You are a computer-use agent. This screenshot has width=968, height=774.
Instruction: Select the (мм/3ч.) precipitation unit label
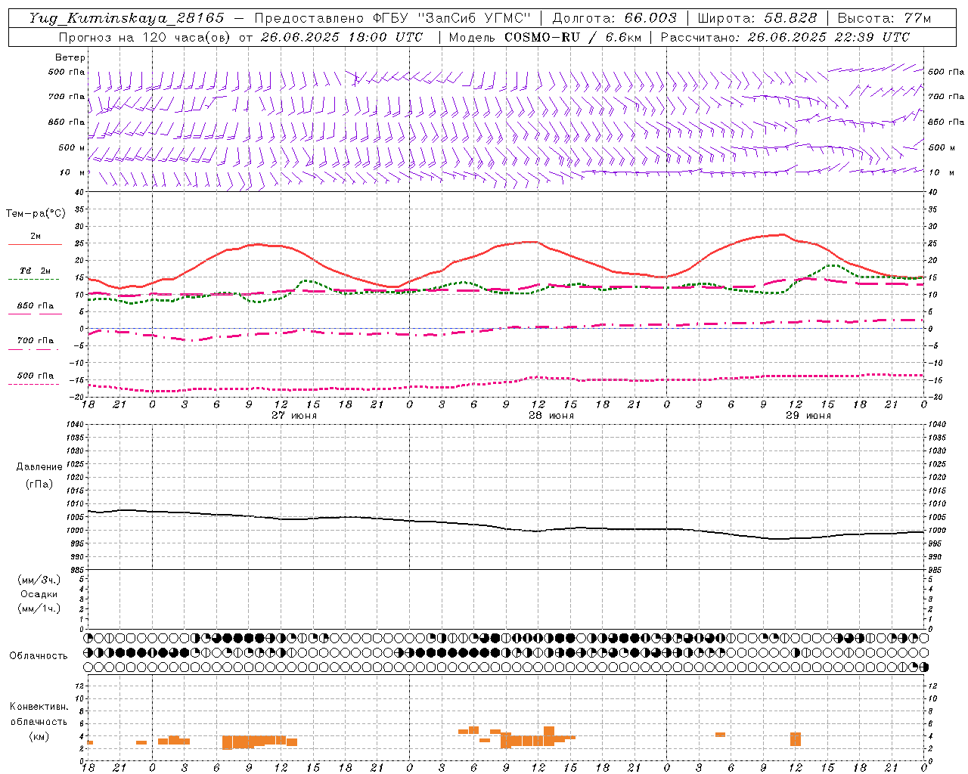click(x=39, y=580)
